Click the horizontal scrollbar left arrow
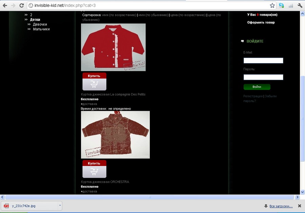The image size is (305, 213). pyautogui.click(x=2, y=197)
